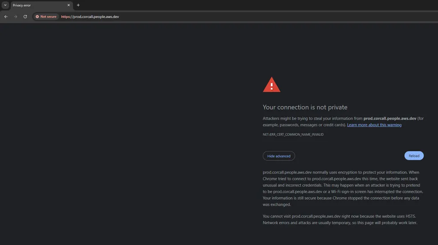
Task: Click the NET::ERR_CERT_COMMON_NAME_INVALID error code
Action: pyautogui.click(x=293, y=134)
